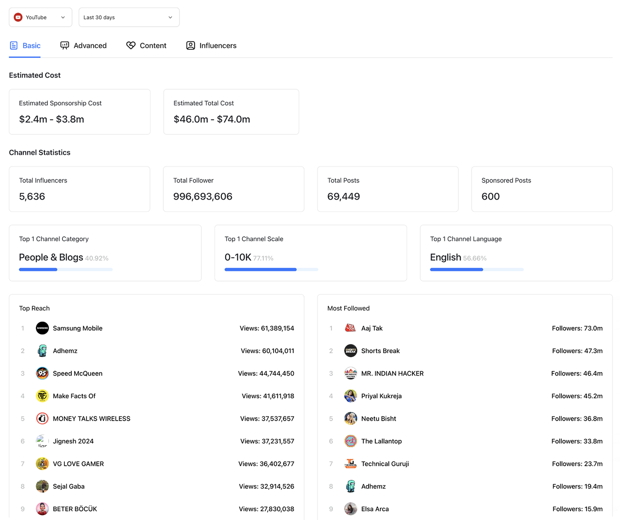Click the Estimated Sponsorship Cost card
Viewport: 620px width, 520px height.
coord(80,112)
